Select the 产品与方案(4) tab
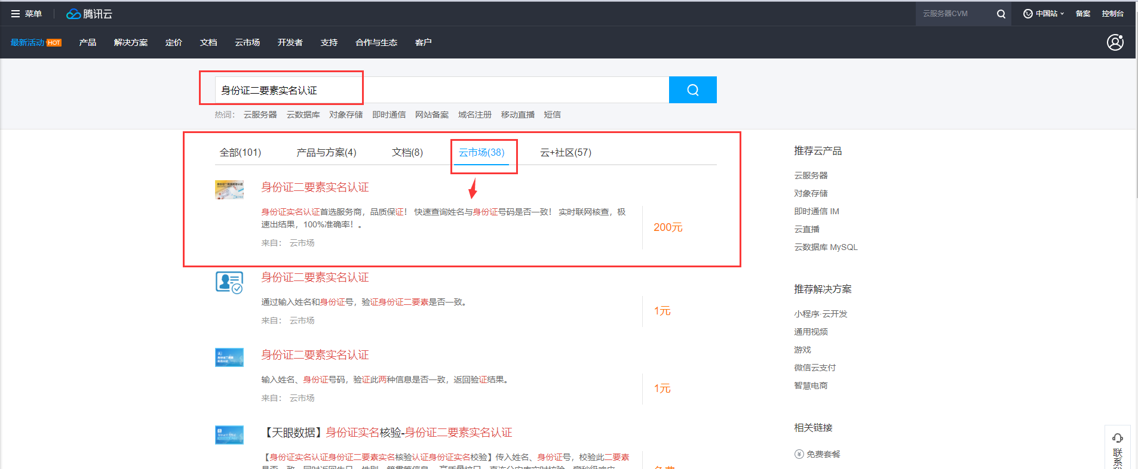The image size is (1138, 469). 326,153
